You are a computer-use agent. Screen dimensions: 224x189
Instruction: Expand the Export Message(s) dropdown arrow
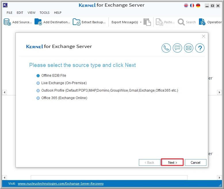pyautogui.click(x=141, y=22)
